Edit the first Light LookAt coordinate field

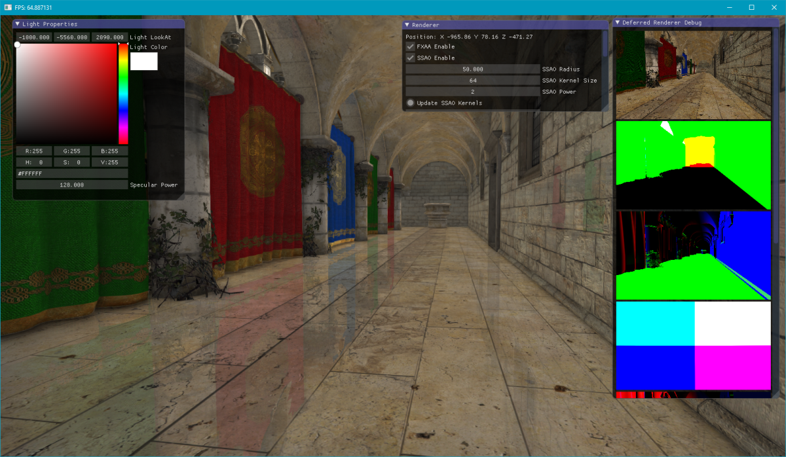(33, 37)
